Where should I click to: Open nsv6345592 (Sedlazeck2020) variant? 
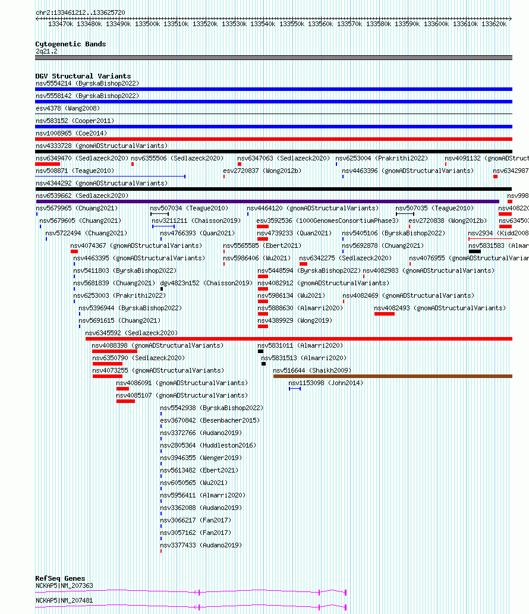coord(131,333)
